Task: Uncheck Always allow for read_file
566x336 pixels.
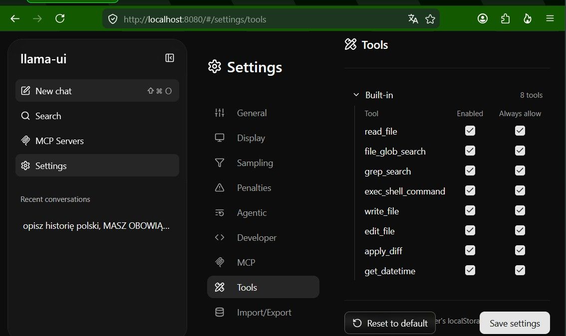Action: pos(520,131)
